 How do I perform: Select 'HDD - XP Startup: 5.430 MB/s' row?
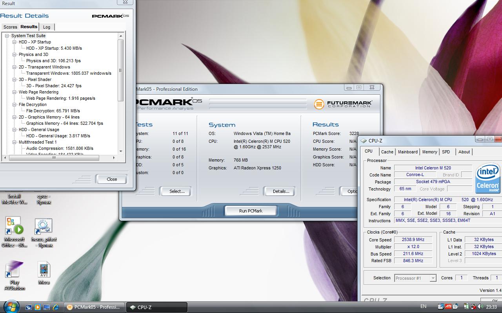point(54,48)
